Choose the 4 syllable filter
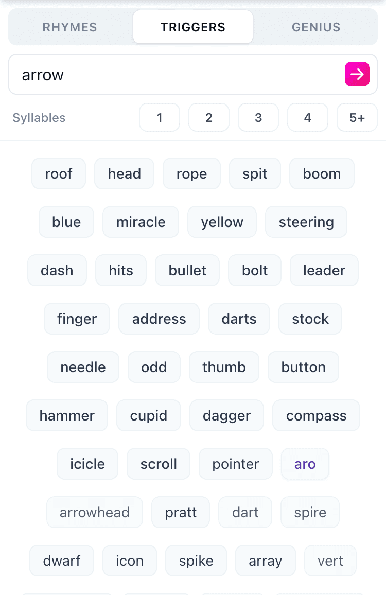This screenshot has width=386, height=595. (308, 117)
